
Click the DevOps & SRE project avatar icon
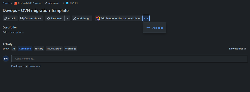pyautogui.click(x=15, y=3)
